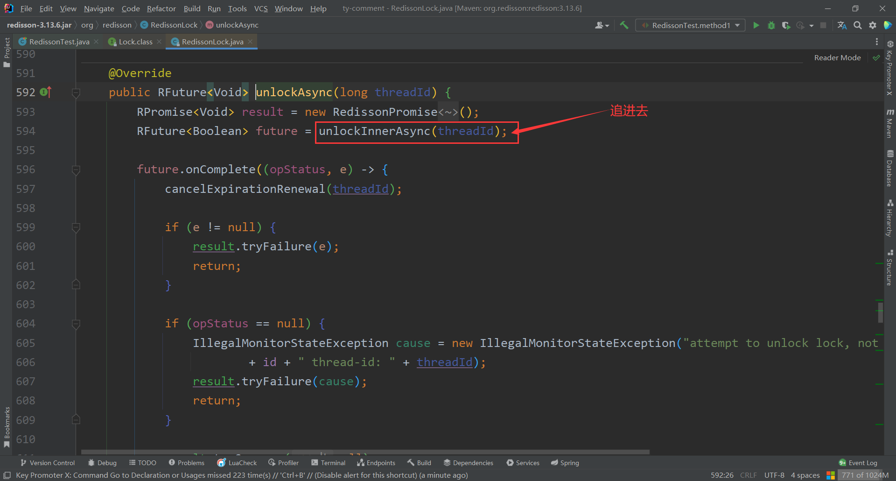Viewport: 896px width, 481px height.
Task: Click the UTF-8 encoding status item
Action: coord(774,475)
